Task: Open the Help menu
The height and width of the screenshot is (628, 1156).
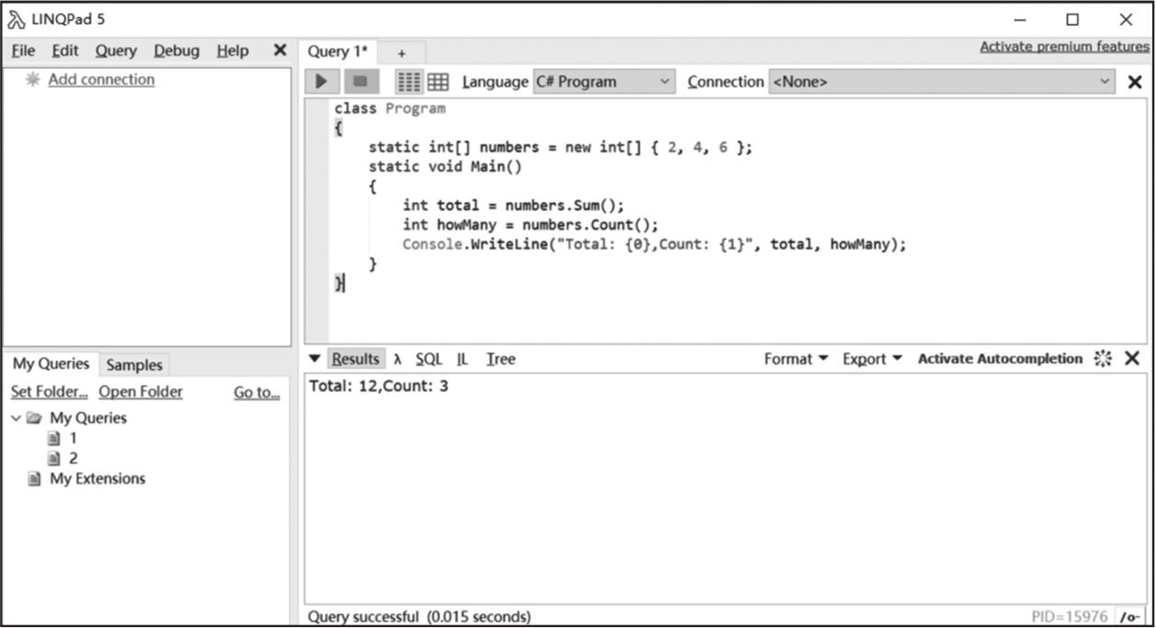Action: [x=233, y=50]
